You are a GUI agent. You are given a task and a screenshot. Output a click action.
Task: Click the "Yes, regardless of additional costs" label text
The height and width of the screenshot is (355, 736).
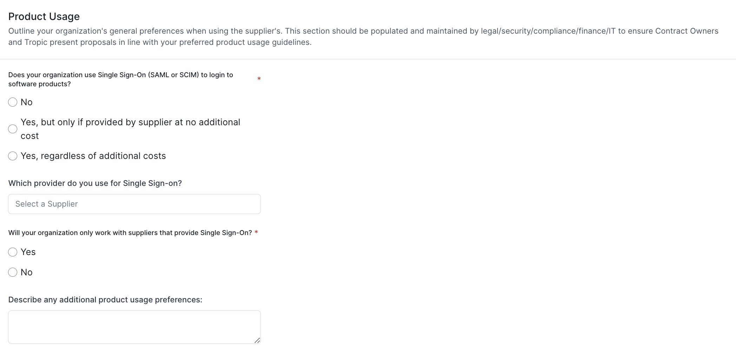[x=93, y=156]
